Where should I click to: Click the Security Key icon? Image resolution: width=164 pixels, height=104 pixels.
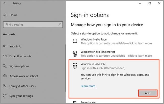(75, 102)
